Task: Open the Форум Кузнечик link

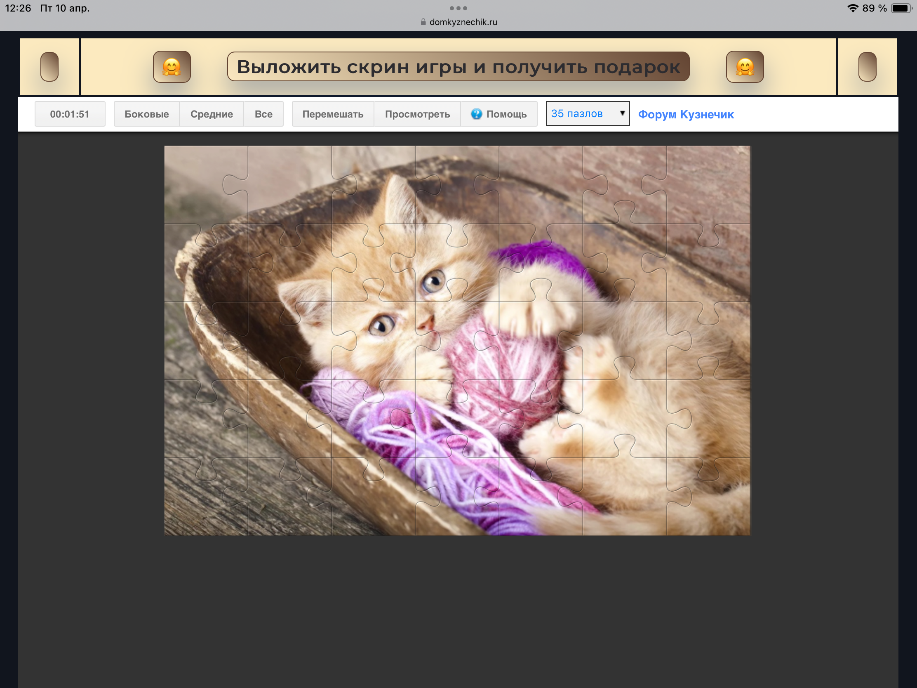Action: [686, 114]
